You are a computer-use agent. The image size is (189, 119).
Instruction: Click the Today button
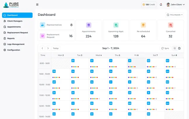click(56, 48)
